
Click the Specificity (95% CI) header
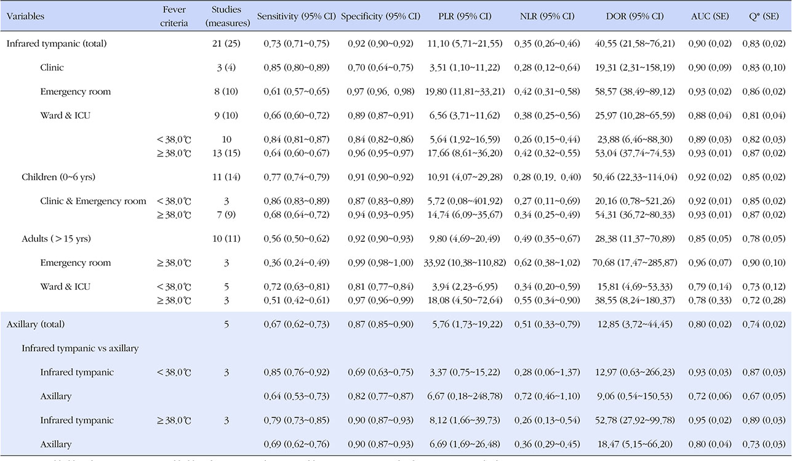pos(380,17)
